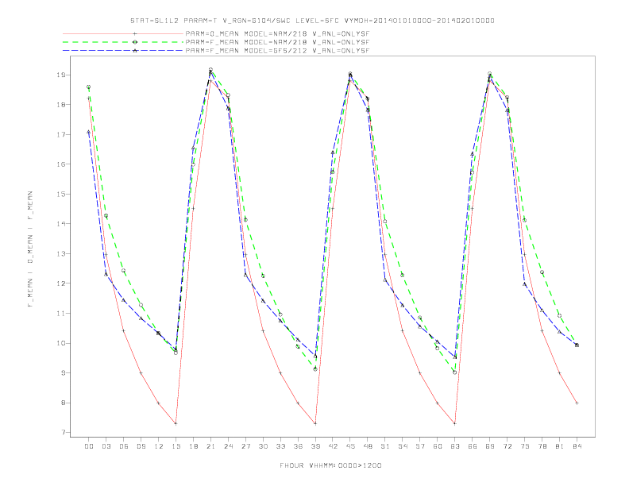Click blue triangle marker at forecast hour 00

click(89, 132)
